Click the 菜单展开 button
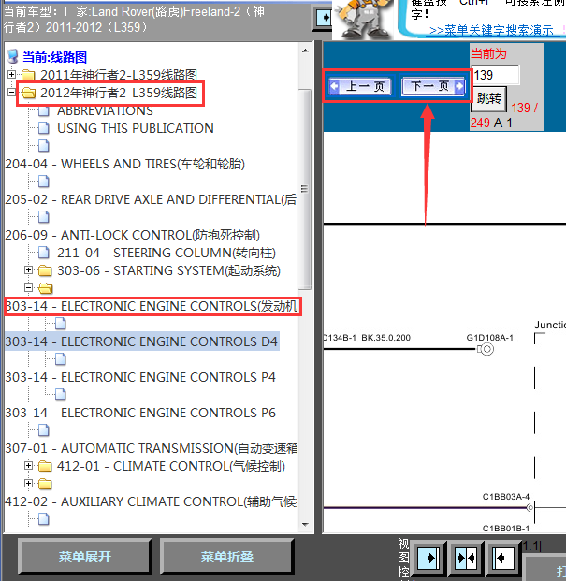 pos(85,557)
